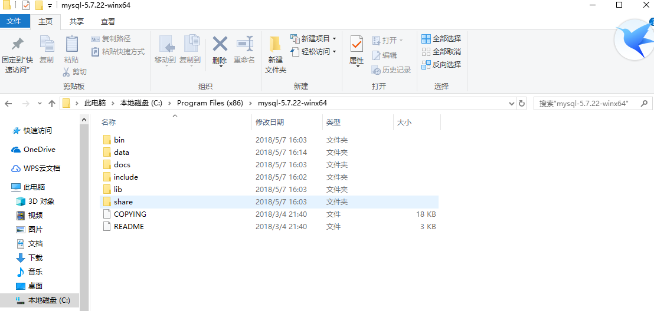Select Copy path (复制路径)

coord(110,39)
